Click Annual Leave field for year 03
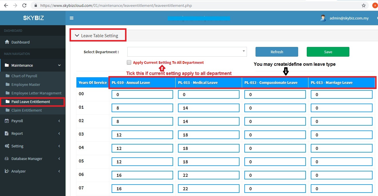The width and height of the screenshot is (378, 196). click(x=142, y=135)
